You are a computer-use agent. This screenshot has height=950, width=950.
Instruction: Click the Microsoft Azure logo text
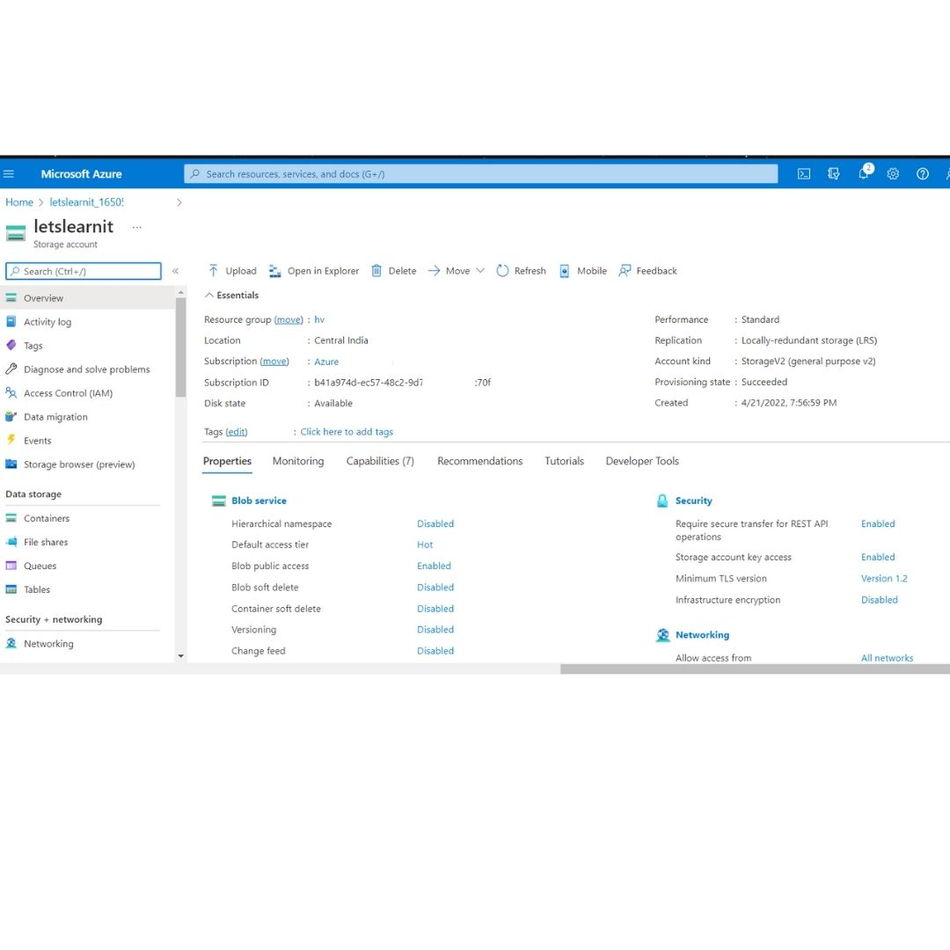81,174
